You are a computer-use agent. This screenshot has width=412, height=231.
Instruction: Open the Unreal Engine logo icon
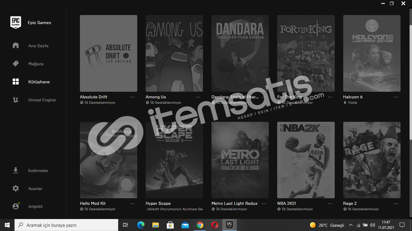tap(16, 100)
